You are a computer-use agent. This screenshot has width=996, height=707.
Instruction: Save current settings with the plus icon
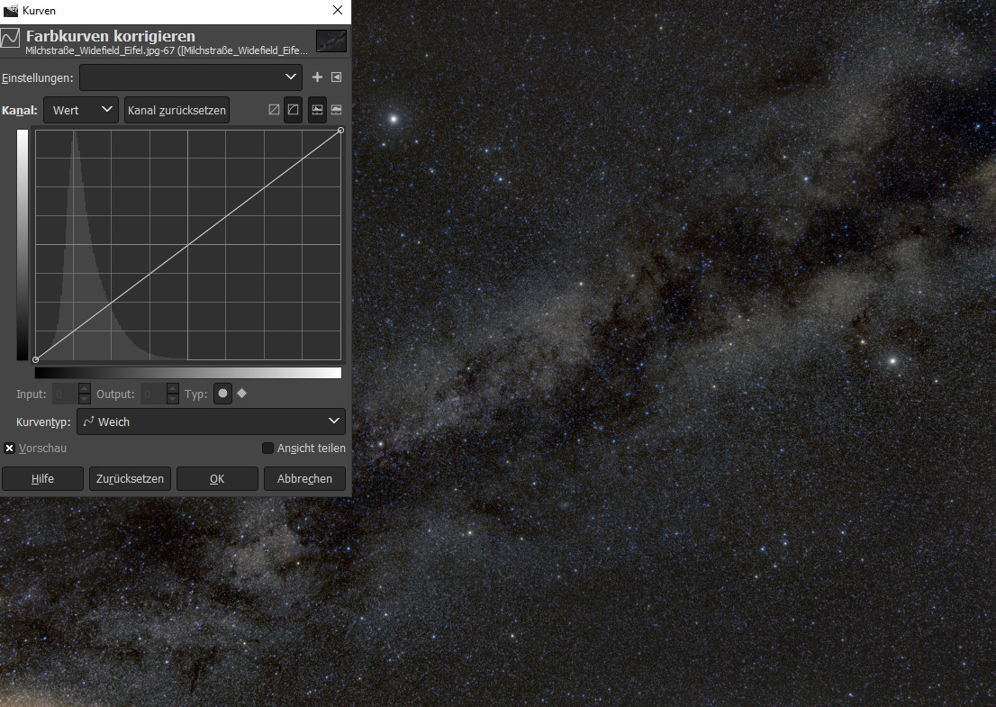(317, 77)
